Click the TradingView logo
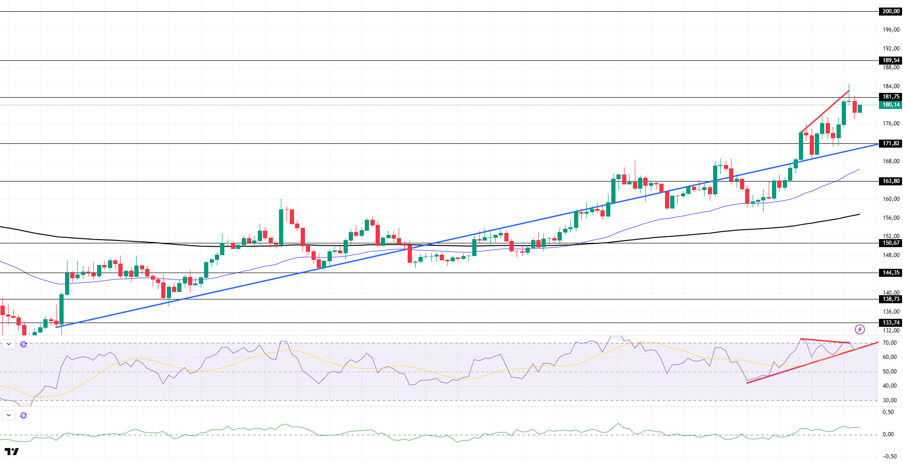The width and height of the screenshot is (903, 465). pyautogui.click(x=12, y=452)
